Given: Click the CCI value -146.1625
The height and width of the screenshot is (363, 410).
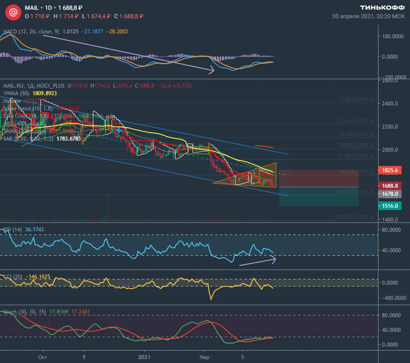Looking at the screenshot, I should point(38,276).
